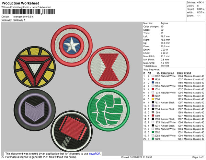
Task: Click the green swatch beside stitch count 2892
Action: (153, 132)
